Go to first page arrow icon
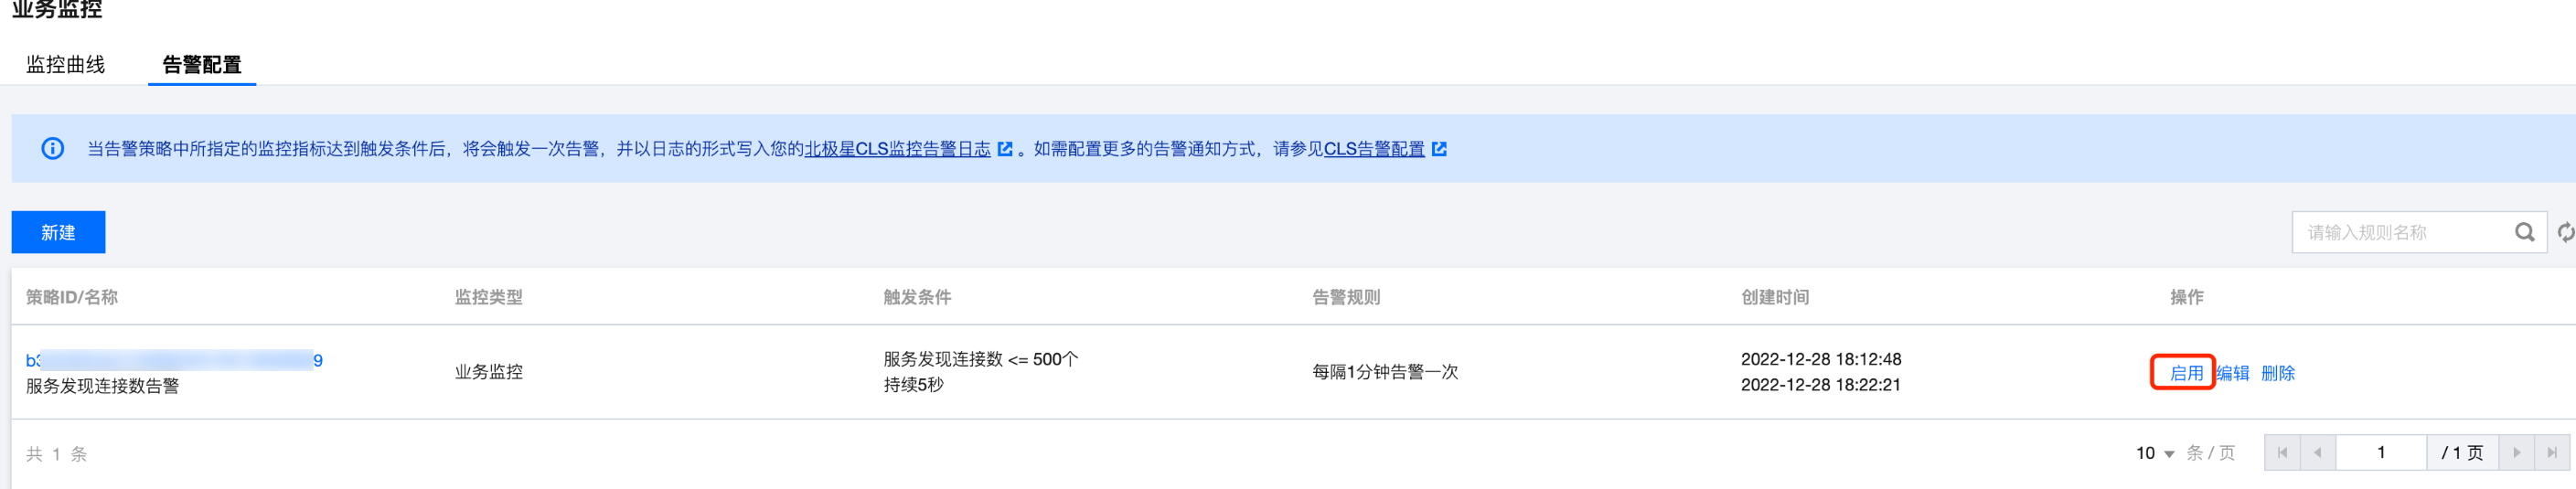 (x=2282, y=453)
